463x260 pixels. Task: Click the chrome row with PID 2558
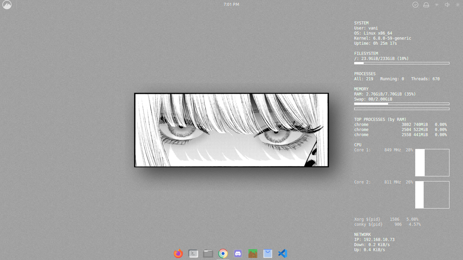[400, 135]
